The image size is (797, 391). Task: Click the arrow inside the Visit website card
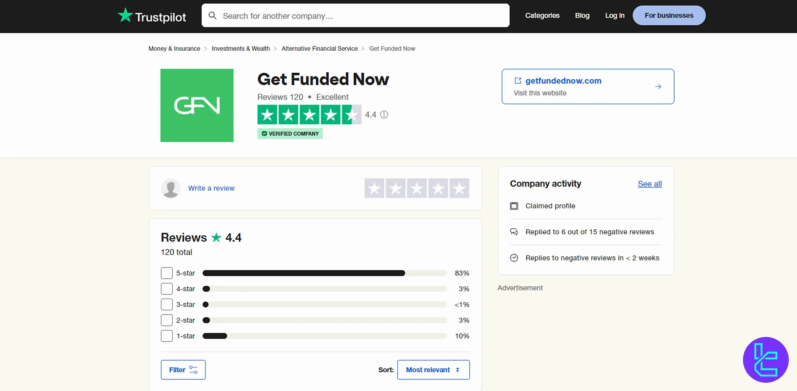coord(658,86)
